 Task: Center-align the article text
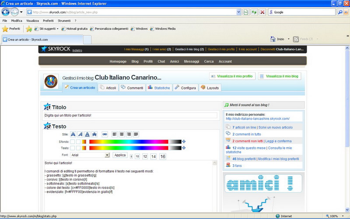pyautogui.click(x=122, y=134)
